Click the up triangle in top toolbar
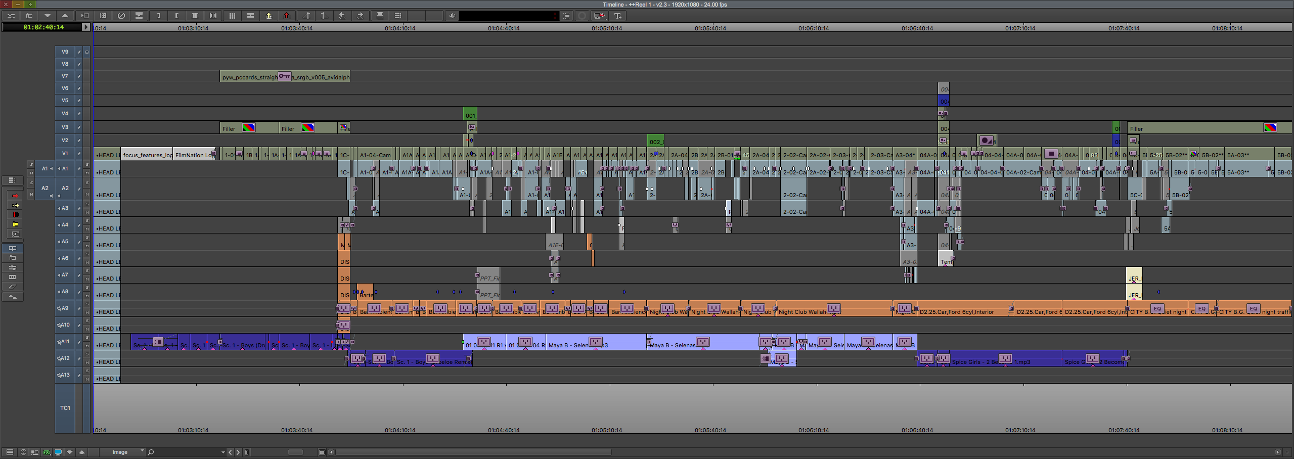 66,16
